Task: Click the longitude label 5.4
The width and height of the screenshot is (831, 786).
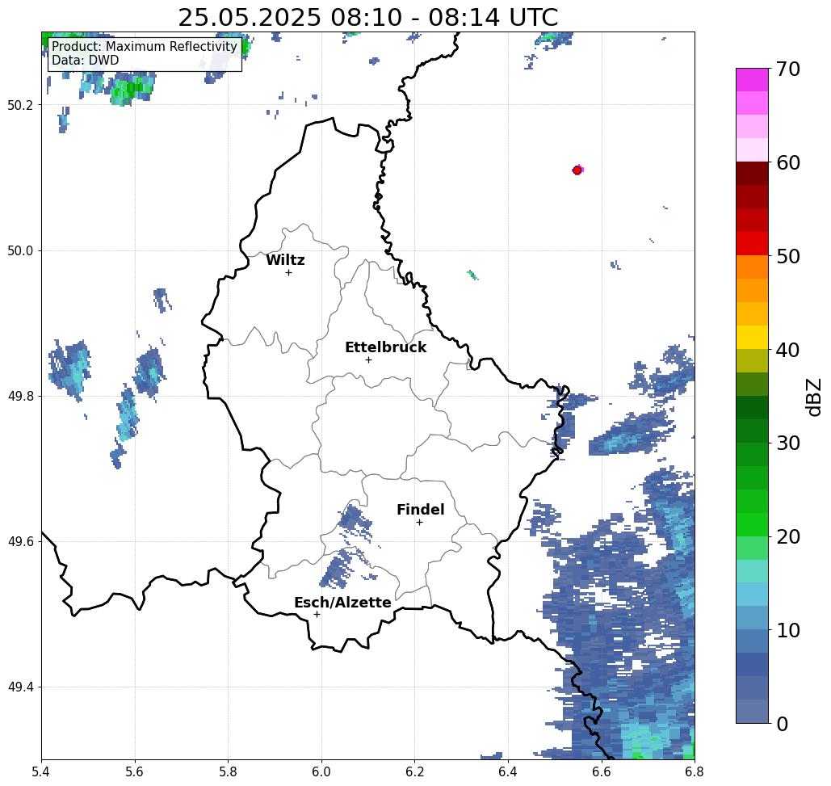Action: tap(41, 771)
